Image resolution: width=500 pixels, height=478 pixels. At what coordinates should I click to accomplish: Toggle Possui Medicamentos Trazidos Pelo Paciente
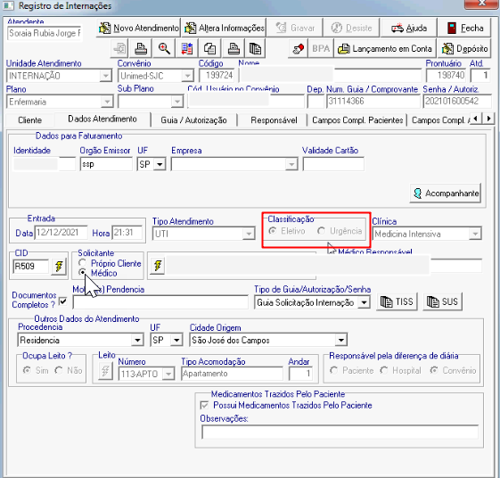click(204, 405)
